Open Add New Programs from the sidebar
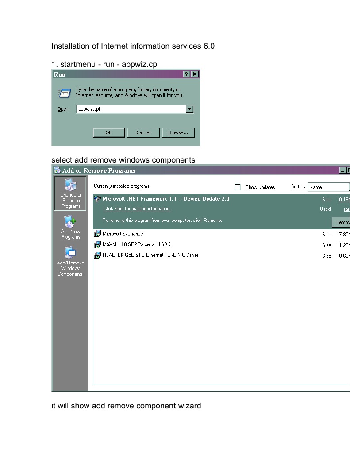 point(70,227)
